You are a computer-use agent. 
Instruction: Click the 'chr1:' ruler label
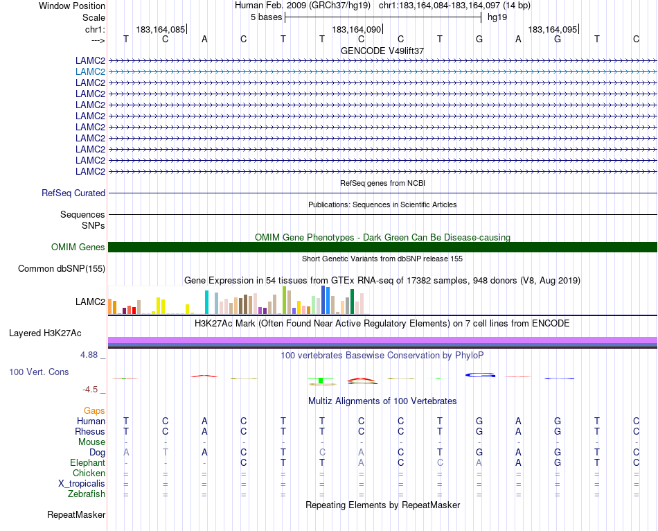[x=96, y=29]
